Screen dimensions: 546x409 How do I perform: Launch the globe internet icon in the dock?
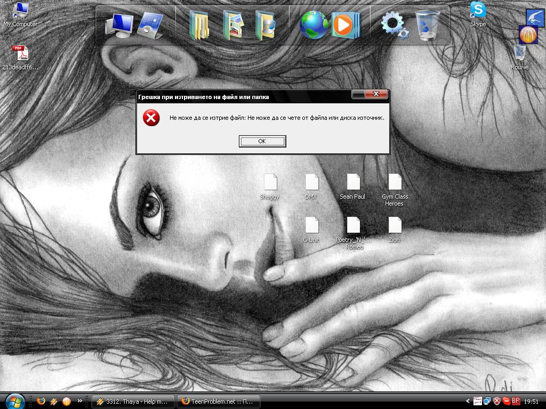click(314, 26)
